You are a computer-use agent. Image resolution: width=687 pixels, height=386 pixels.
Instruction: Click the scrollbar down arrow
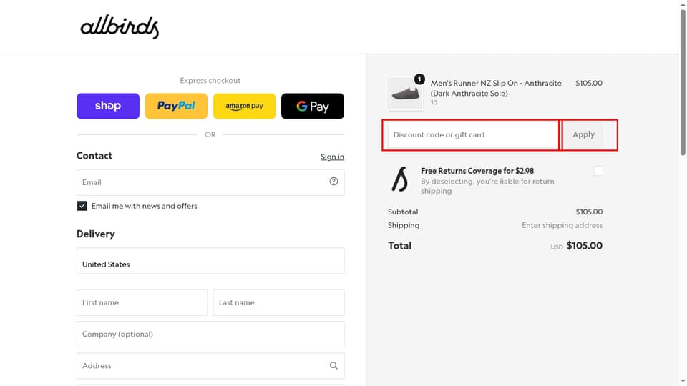coord(683,381)
